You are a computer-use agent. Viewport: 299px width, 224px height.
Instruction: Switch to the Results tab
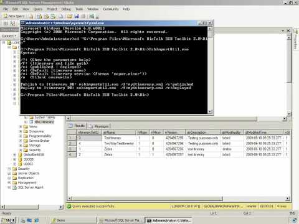[x=77, y=126]
